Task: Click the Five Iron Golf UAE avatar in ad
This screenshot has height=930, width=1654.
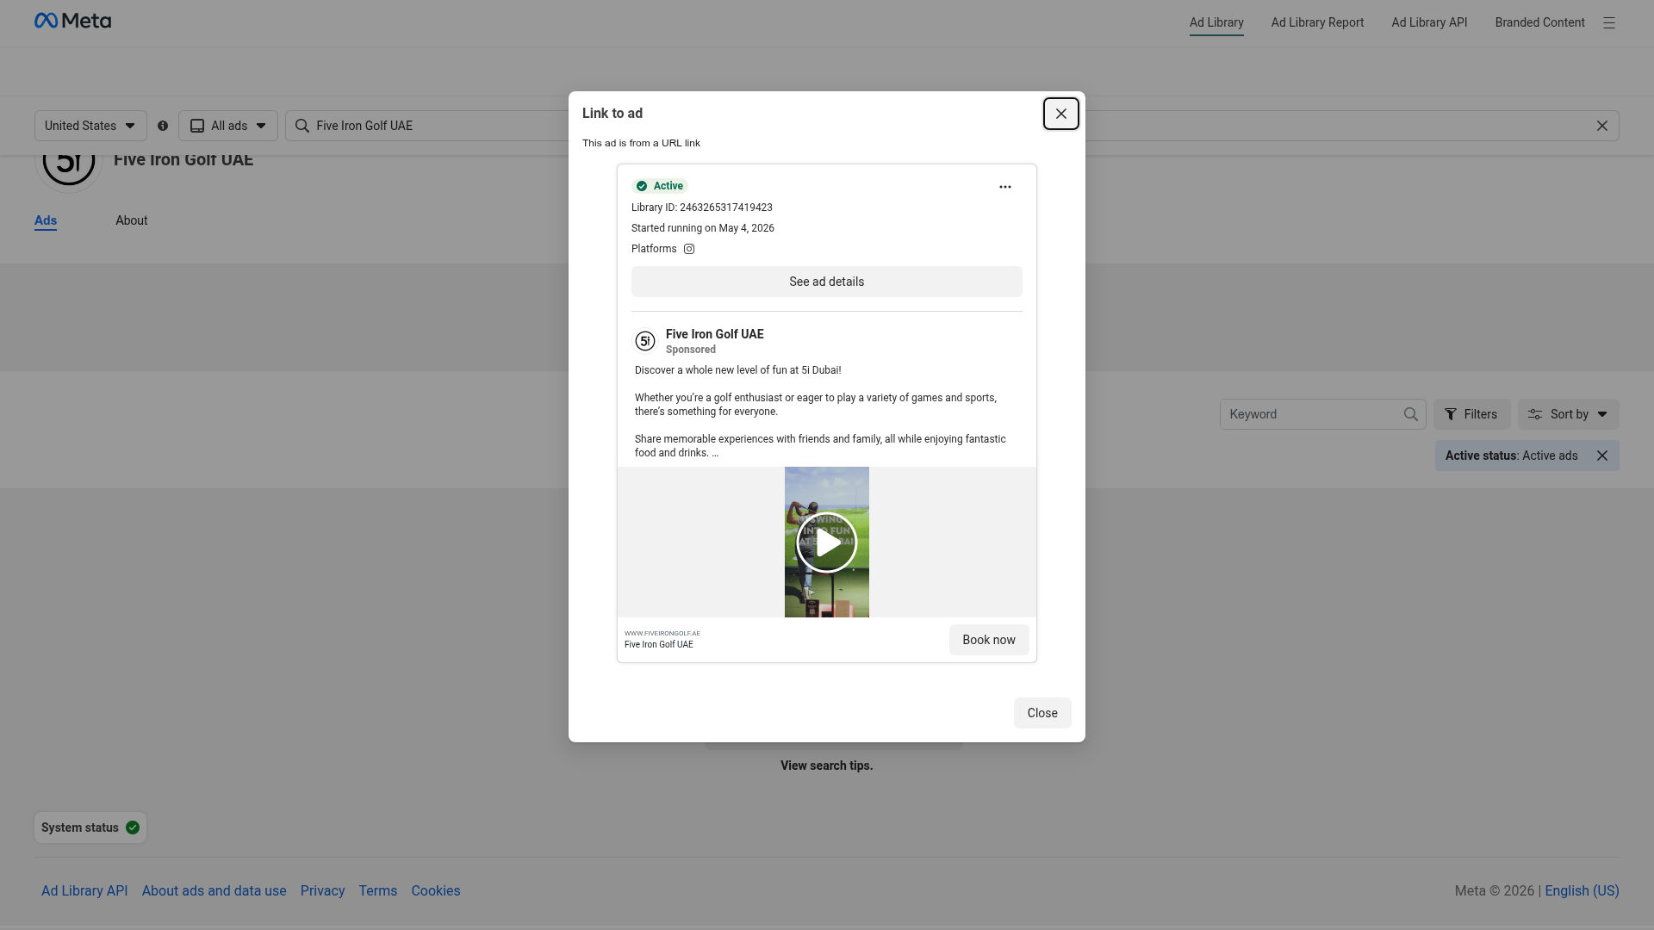Action: (x=645, y=341)
